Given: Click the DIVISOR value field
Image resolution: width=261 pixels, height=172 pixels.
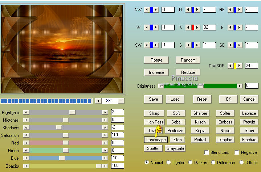Looking at the screenshot, I should 251,66.
